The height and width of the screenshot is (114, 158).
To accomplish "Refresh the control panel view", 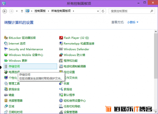I will coord(103,11).
